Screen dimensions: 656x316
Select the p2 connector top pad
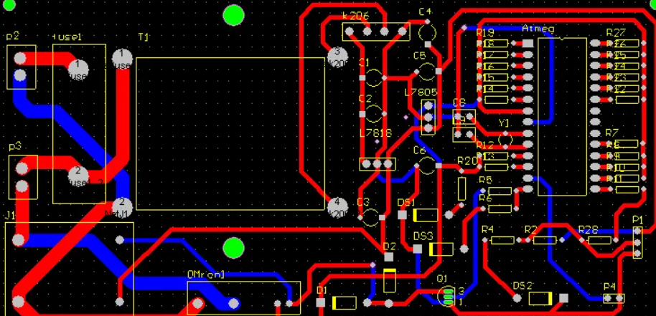pos(21,57)
